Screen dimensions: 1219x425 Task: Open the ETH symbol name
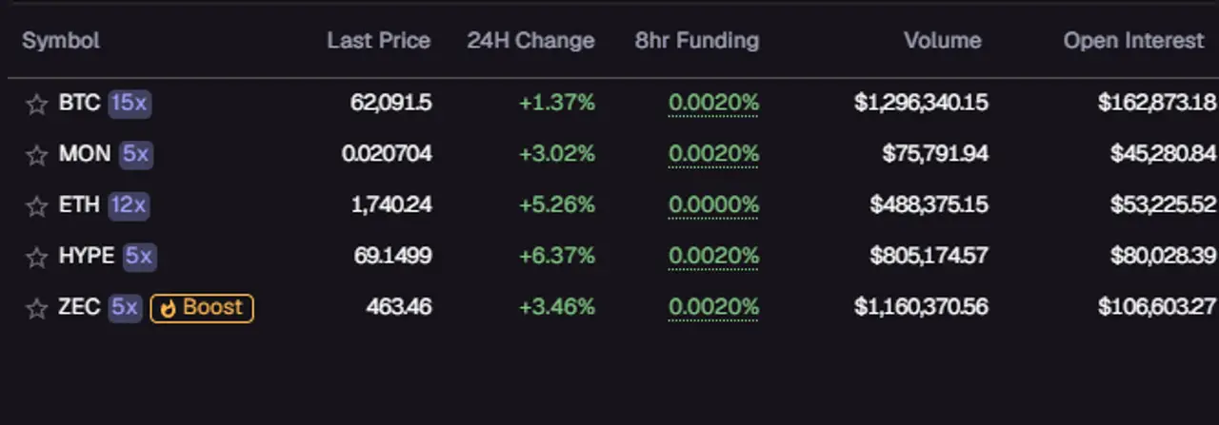click(x=79, y=205)
